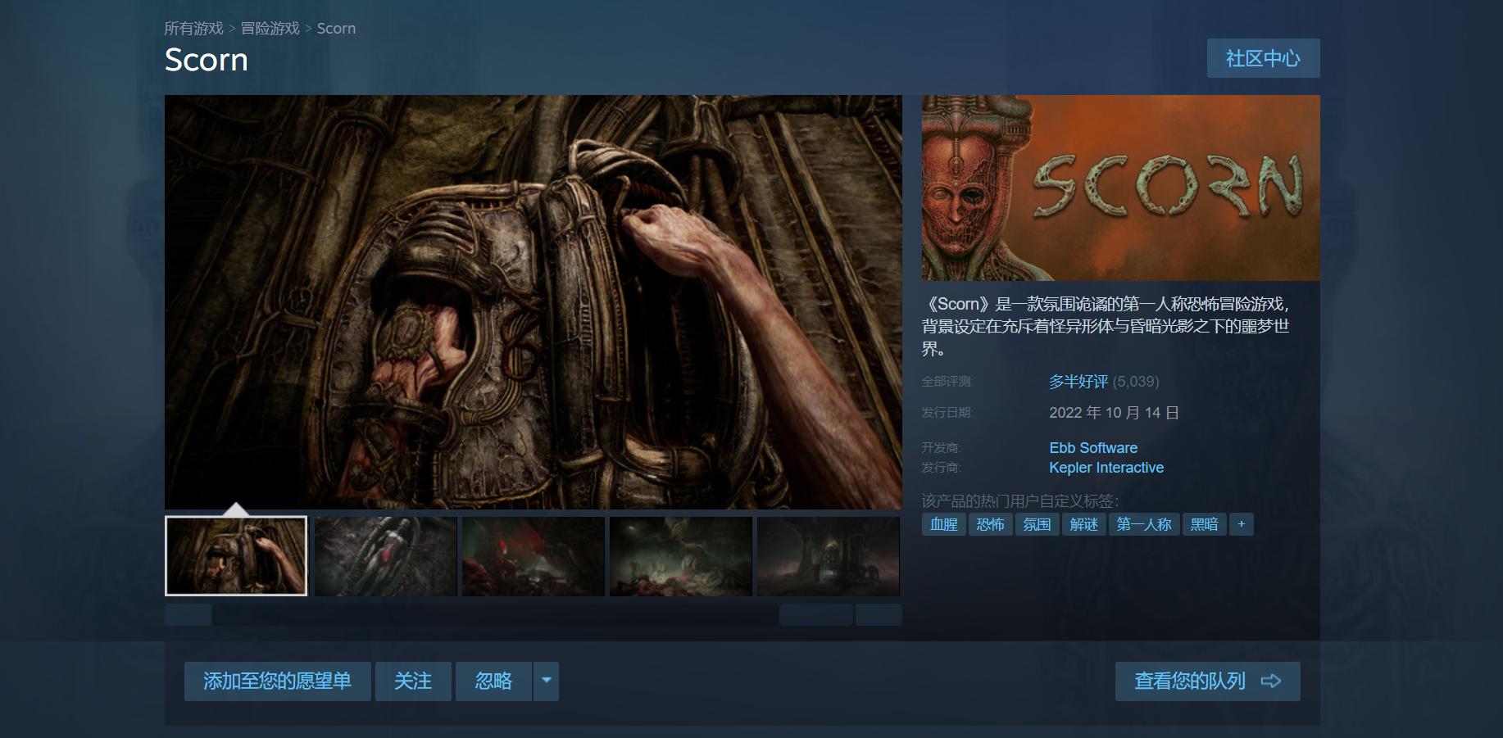The width and height of the screenshot is (1503, 738).
Task: Select the 氛围 tag
Action: (x=1038, y=524)
